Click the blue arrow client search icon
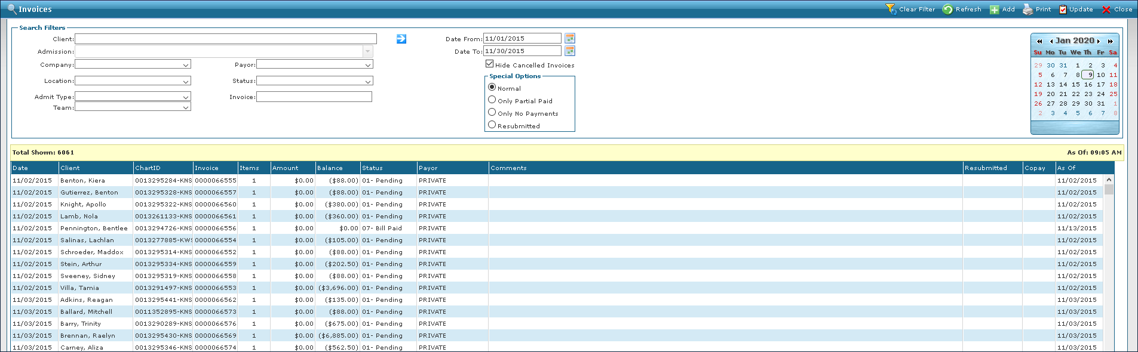Image resolution: width=1138 pixels, height=352 pixels. click(401, 39)
